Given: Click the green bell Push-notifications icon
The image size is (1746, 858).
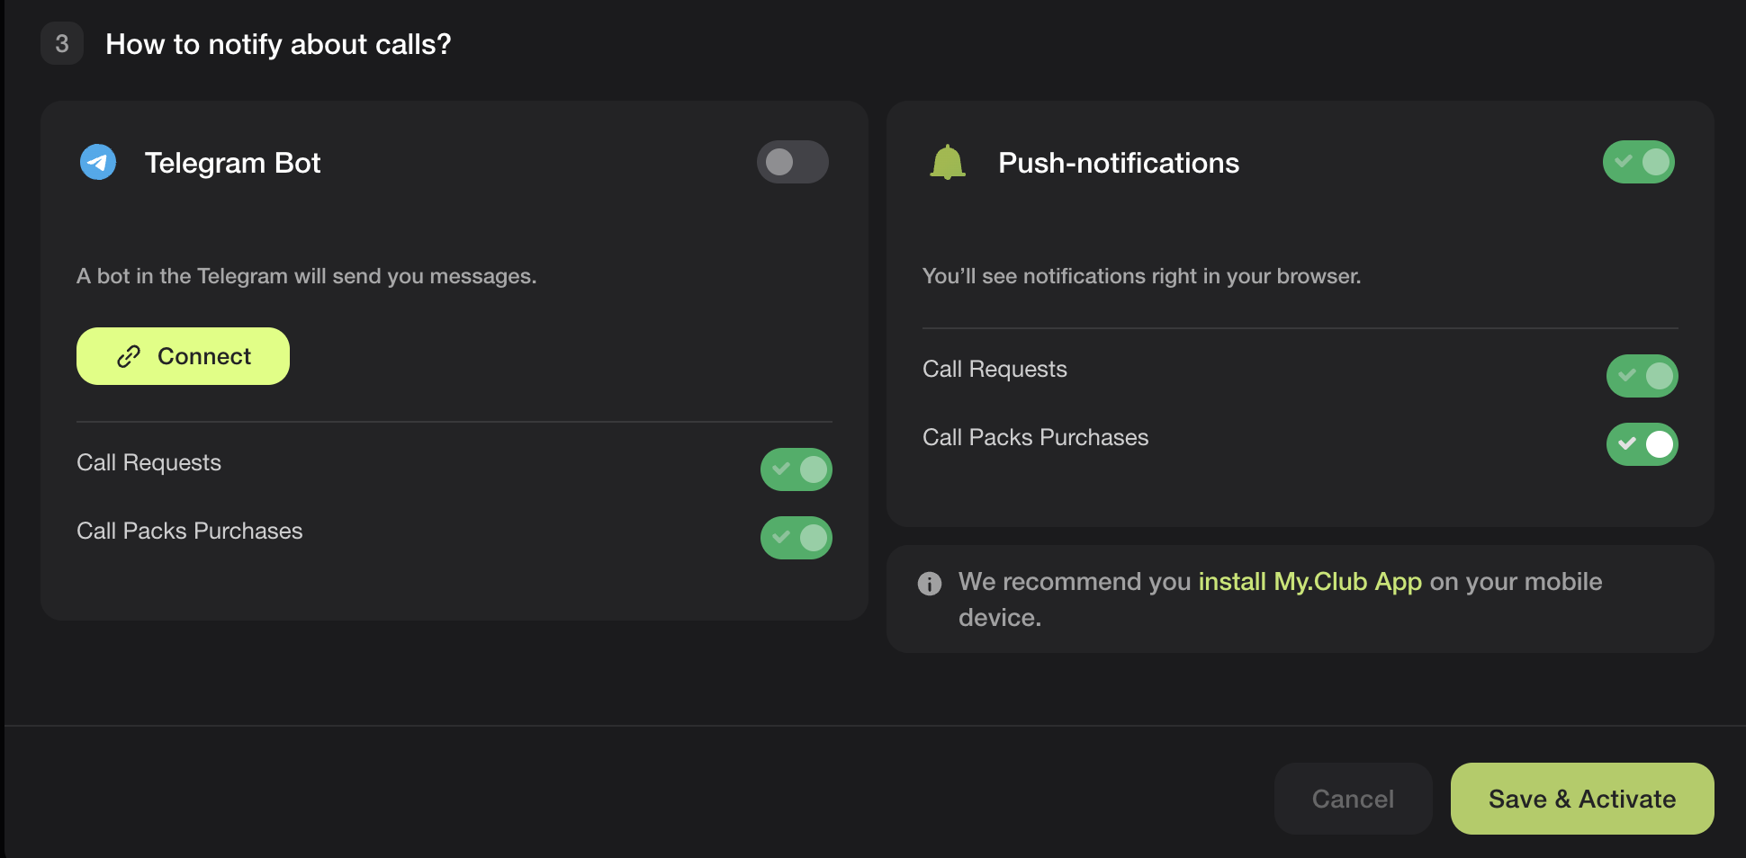Looking at the screenshot, I should (947, 163).
